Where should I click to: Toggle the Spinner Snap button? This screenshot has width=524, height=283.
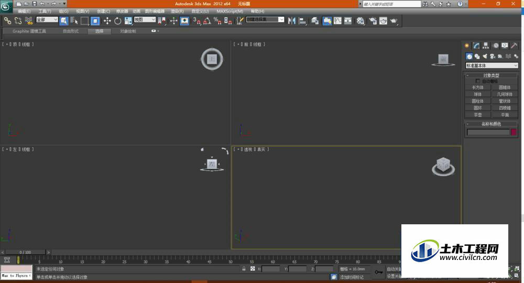click(x=228, y=21)
